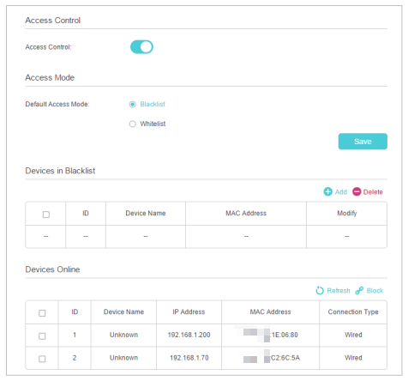Click the IP address 192.168.1.200 cell

coord(189,335)
